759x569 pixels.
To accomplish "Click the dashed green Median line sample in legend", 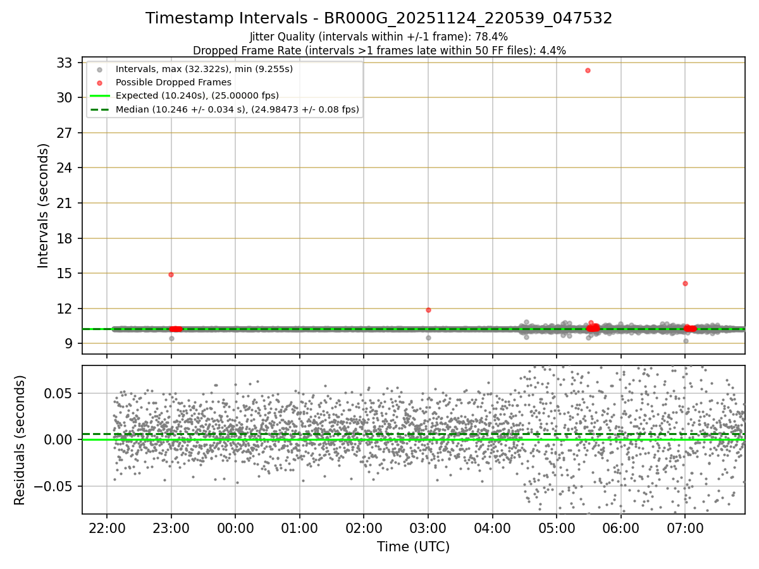I will click(x=99, y=109).
